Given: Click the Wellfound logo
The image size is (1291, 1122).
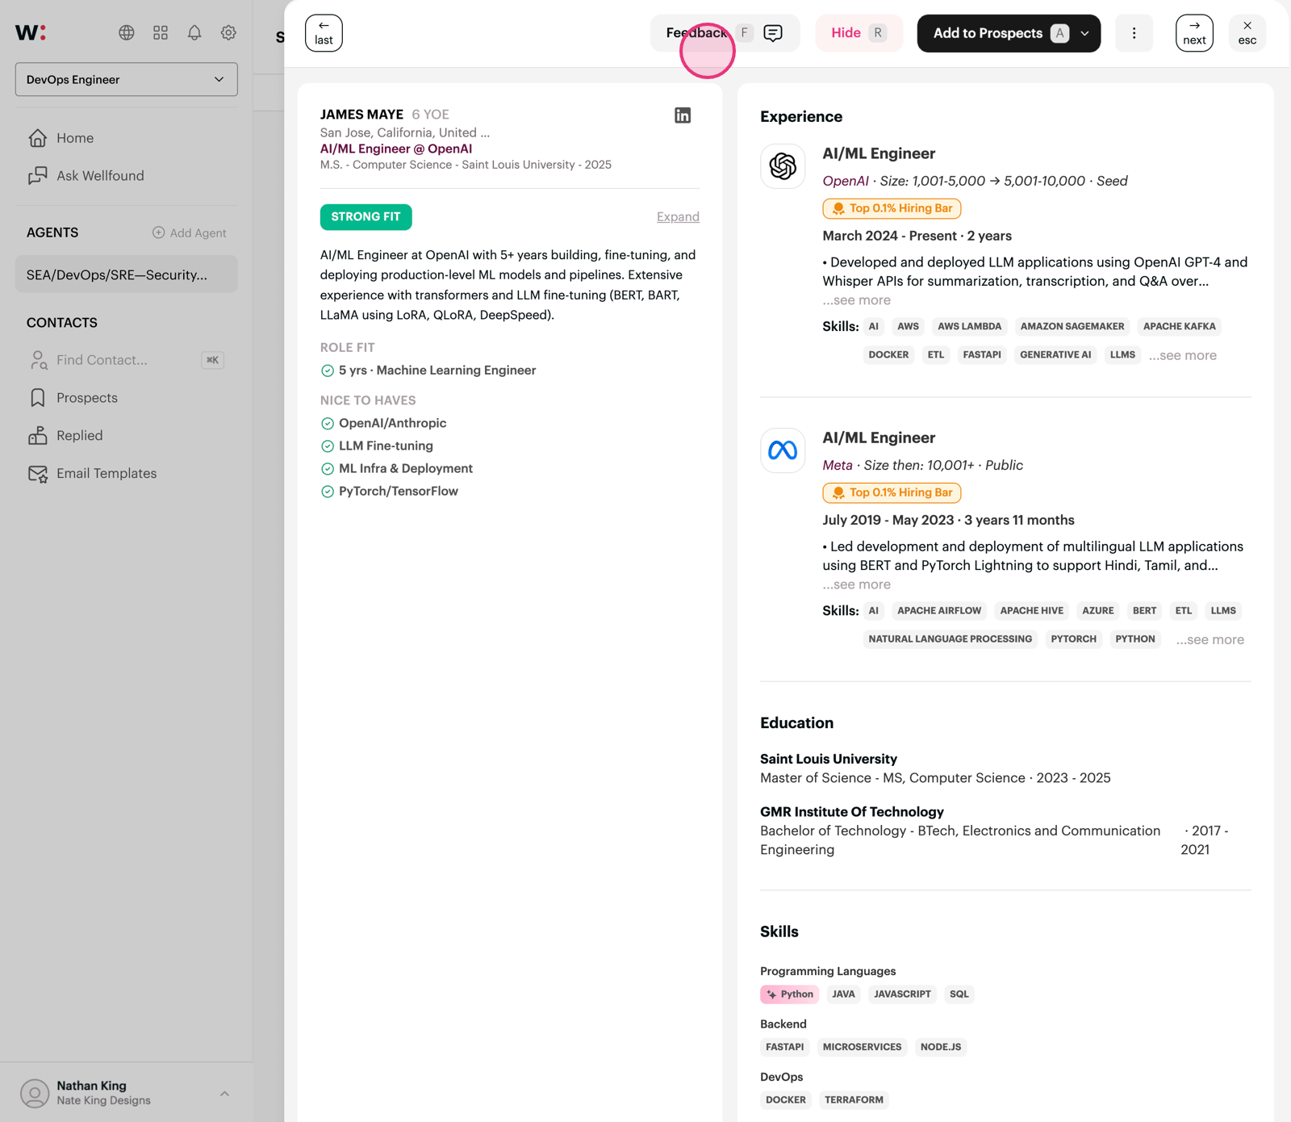Looking at the screenshot, I should (31, 32).
